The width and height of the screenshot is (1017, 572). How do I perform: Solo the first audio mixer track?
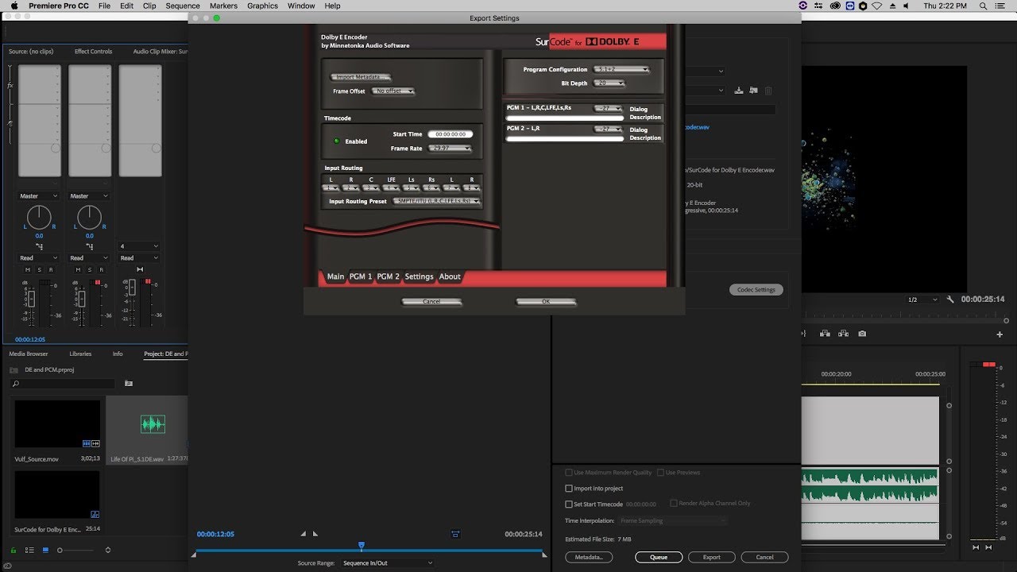[x=39, y=270]
